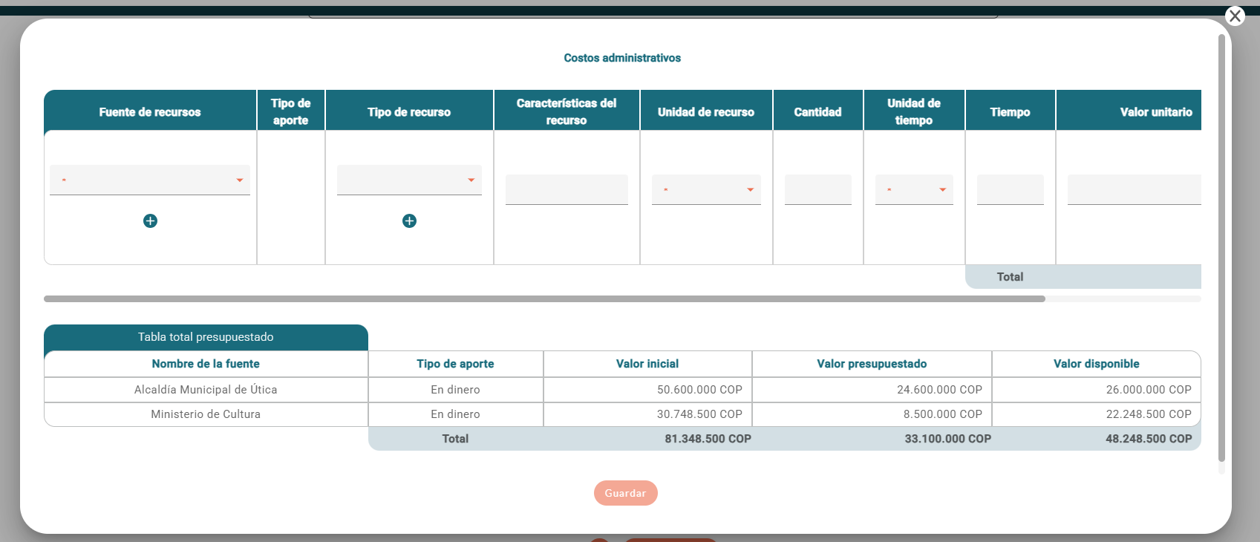The width and height of the screenshot is (1260, 542).
Task: Focus the Cantidad input field
Action: 818,189
